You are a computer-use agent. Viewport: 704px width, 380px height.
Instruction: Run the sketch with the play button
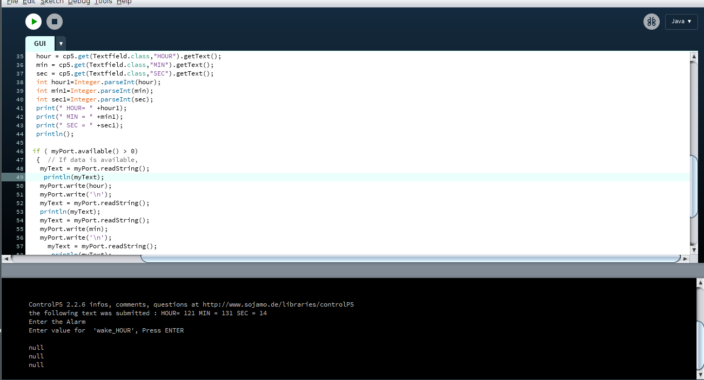click(33, 22)
